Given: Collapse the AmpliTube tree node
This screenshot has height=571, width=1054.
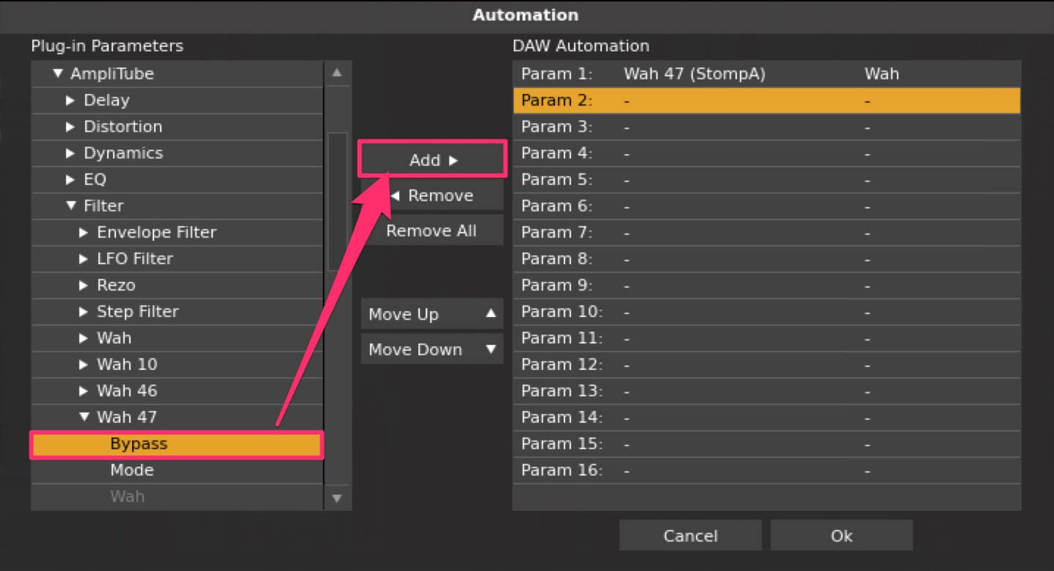Looking at the screenshot, I should [58, 74].
